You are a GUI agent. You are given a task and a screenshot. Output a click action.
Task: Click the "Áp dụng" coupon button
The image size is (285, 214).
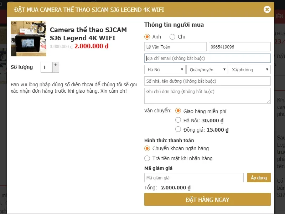(x=259, y=177)
